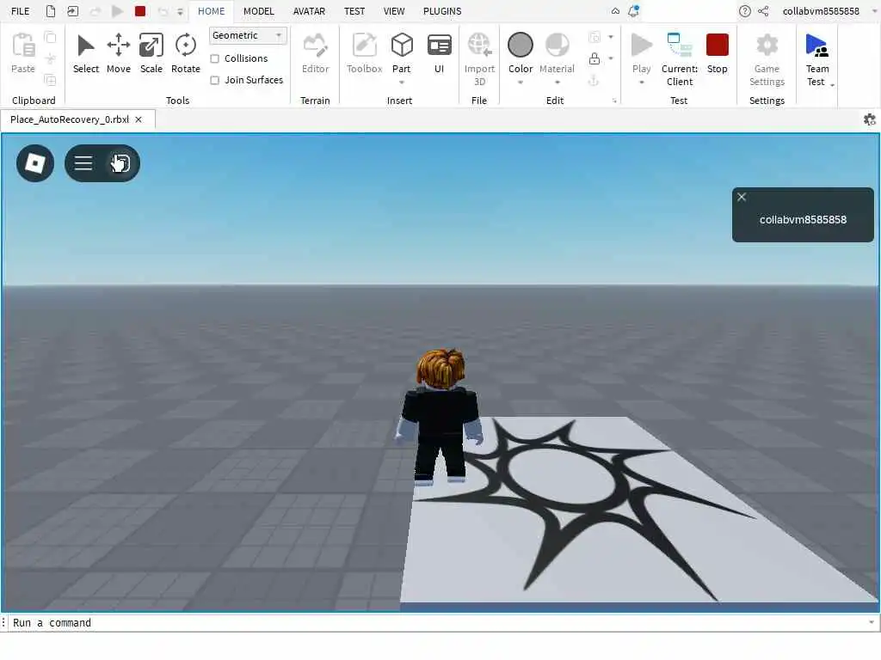Switch to the PLUGINS ribbon tab
The image size is (881, 660).
pyautogui.click(x=442, y=11)
